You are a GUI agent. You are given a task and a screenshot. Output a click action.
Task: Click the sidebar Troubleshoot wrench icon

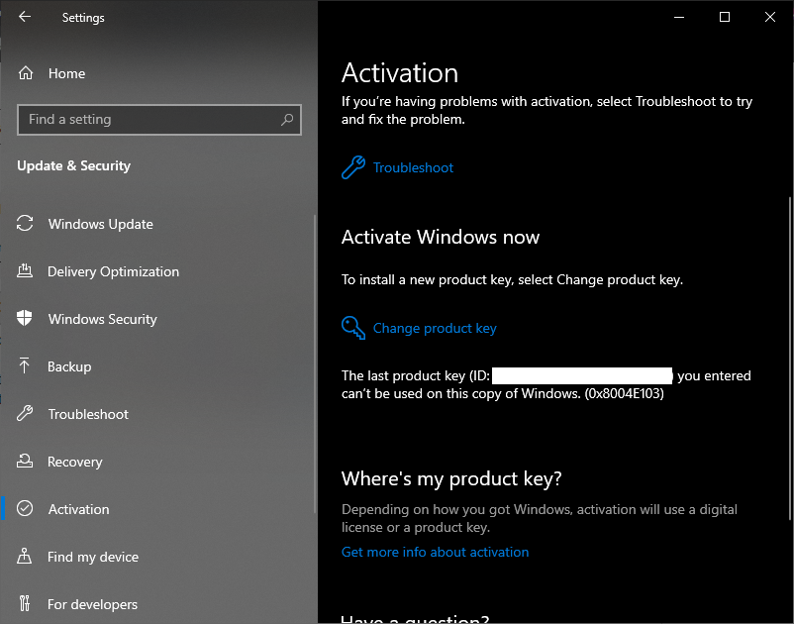click(x=25, y=413)
